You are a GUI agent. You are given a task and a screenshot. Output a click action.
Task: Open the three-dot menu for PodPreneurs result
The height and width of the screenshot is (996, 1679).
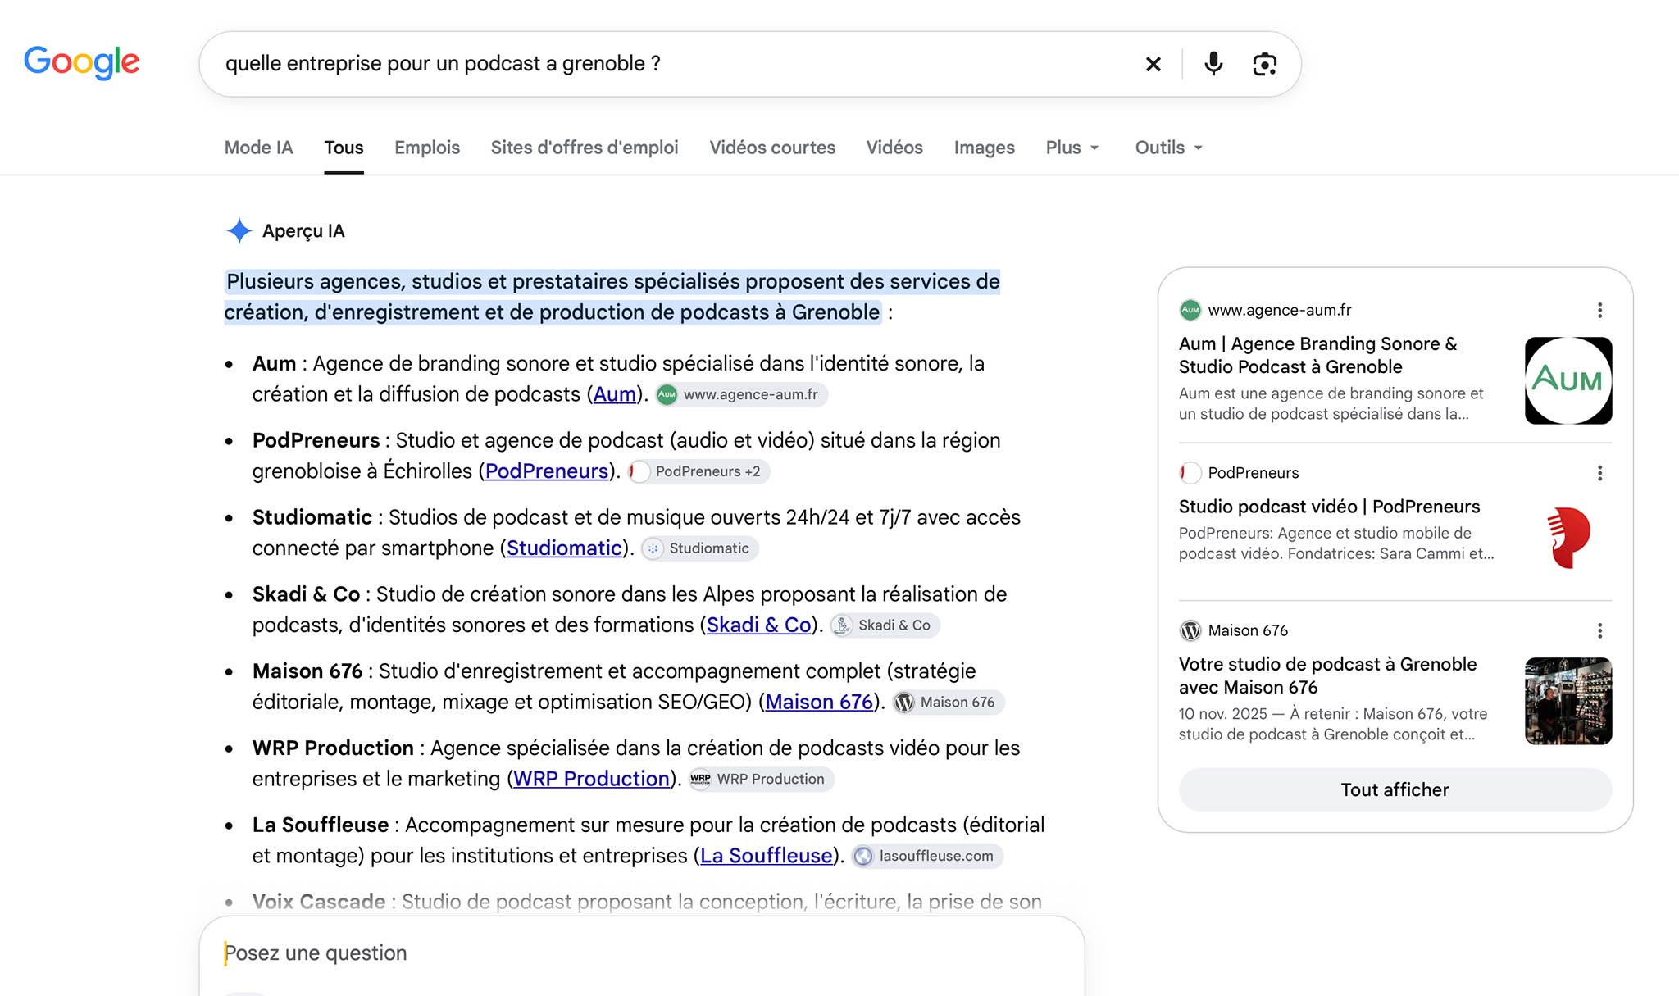(x=1599, y=473)
